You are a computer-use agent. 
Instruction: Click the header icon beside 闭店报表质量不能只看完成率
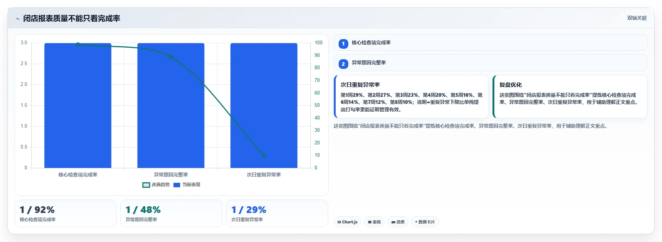[x=18, y=19]
